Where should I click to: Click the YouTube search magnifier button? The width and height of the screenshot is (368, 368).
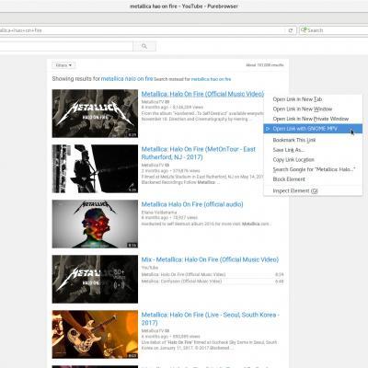click(144, 46)
